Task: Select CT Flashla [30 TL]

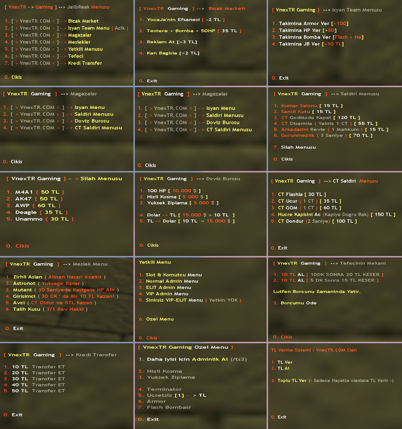Action: coord(299,194)
